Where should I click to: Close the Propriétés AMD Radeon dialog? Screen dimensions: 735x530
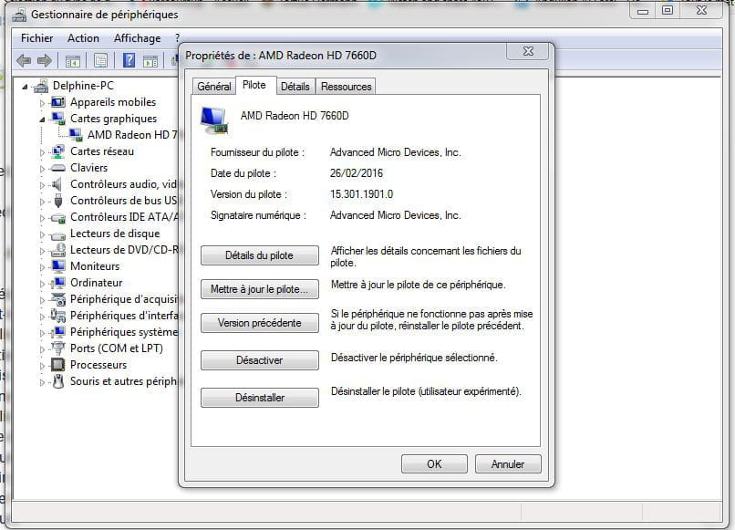click(528, 51)
